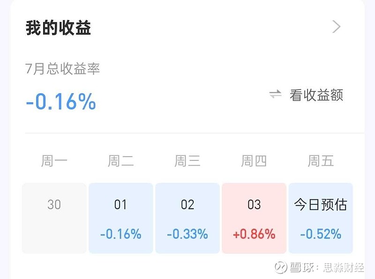View today's estimate cell 今日预估
Viewport: 375px width, 279px height.
tap(321, 216)
